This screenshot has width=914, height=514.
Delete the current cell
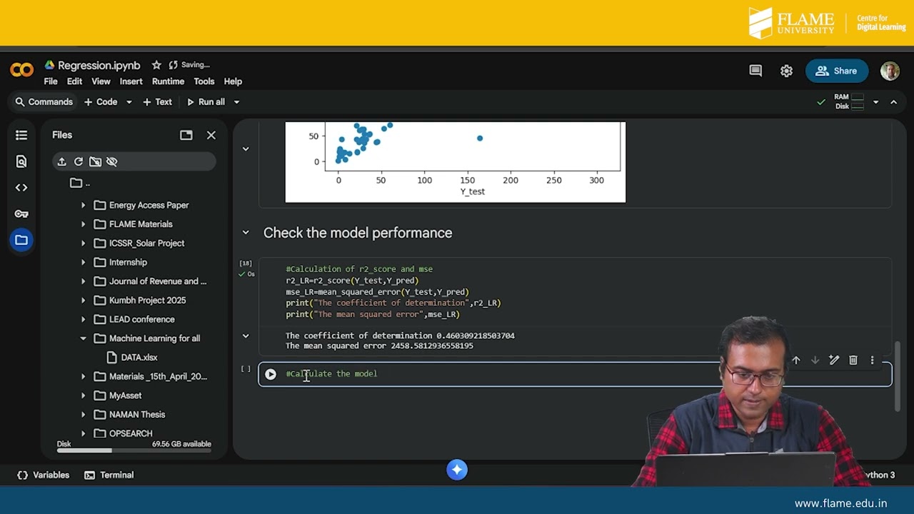853,361
